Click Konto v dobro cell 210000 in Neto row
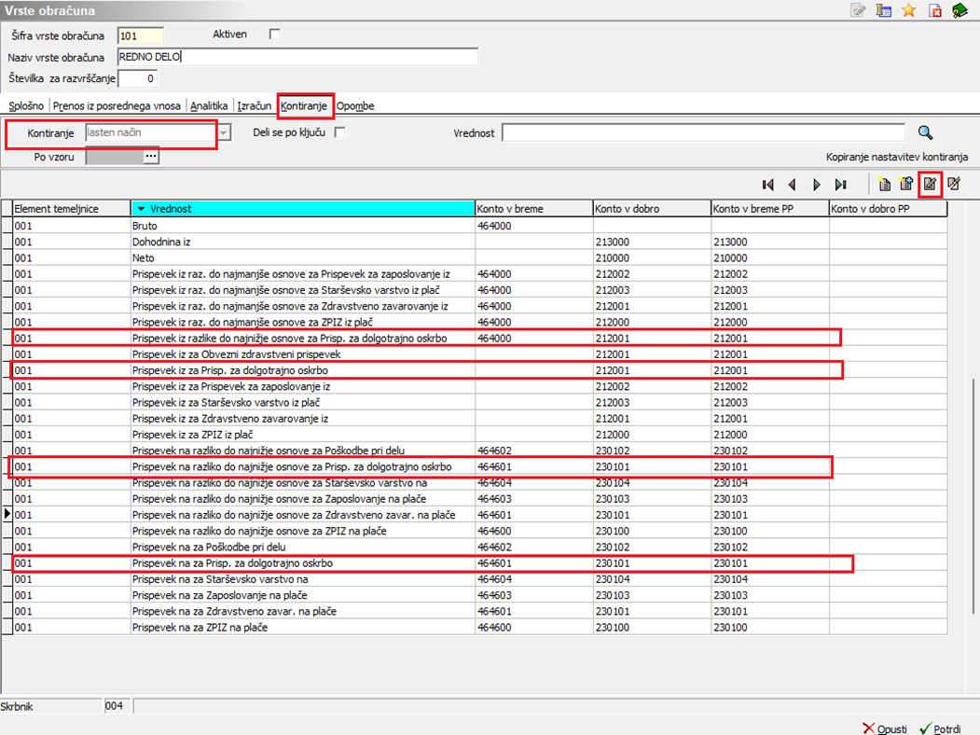The width and height of the screenshot is (980, 735). pyautogui.click(x=652, y=257)
